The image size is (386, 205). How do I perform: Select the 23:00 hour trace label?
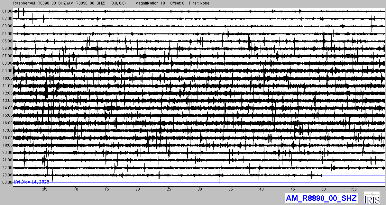(x=7, y=175)
